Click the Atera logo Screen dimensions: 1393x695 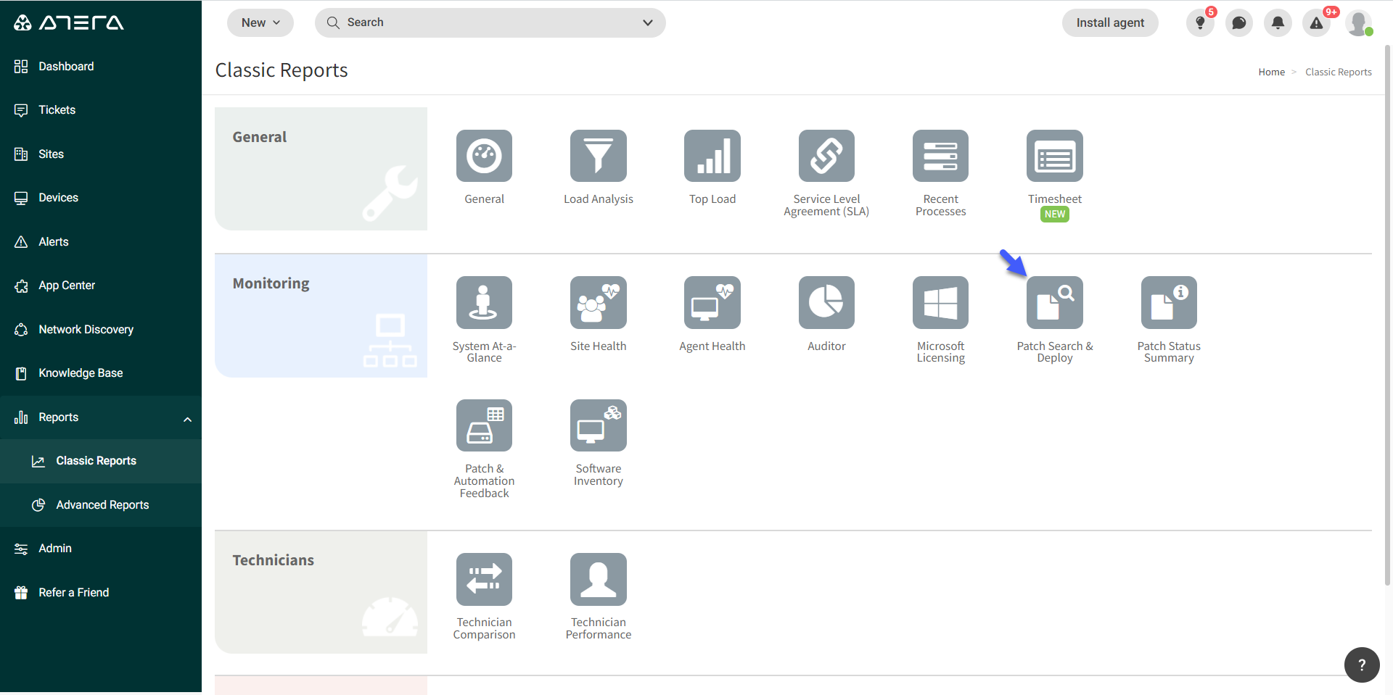click(69, 23)
